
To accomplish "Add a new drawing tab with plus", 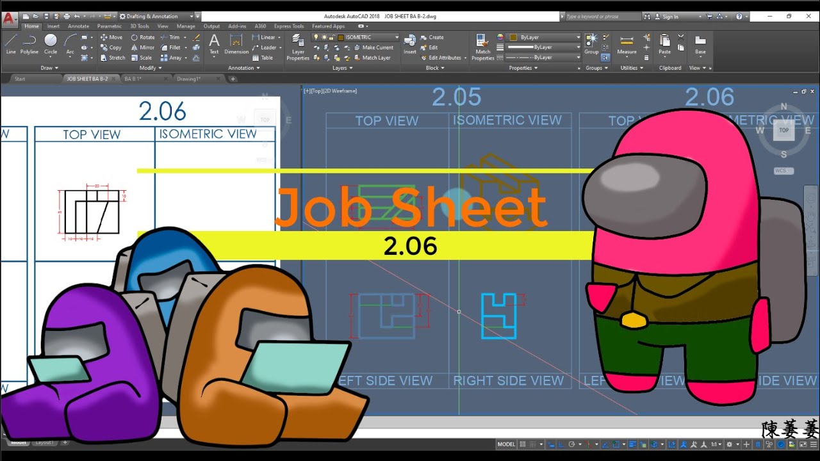I will pos(233,79).
